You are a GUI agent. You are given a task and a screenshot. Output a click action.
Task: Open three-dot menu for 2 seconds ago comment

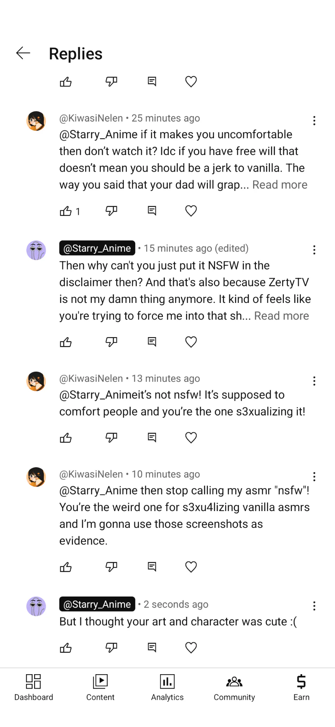tap(314, 606)
